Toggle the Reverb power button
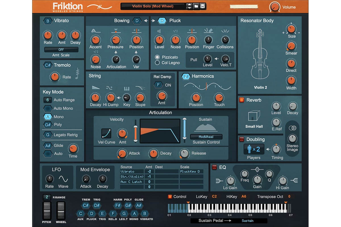Viewport: 341px width, 227px height. [242, 100]
